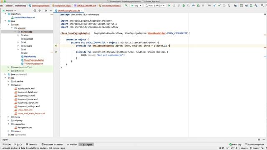Click the project pane locate target icon
The height and width of the screenshot is (150, 267).
pyautogui.click(x=35, y=10)
